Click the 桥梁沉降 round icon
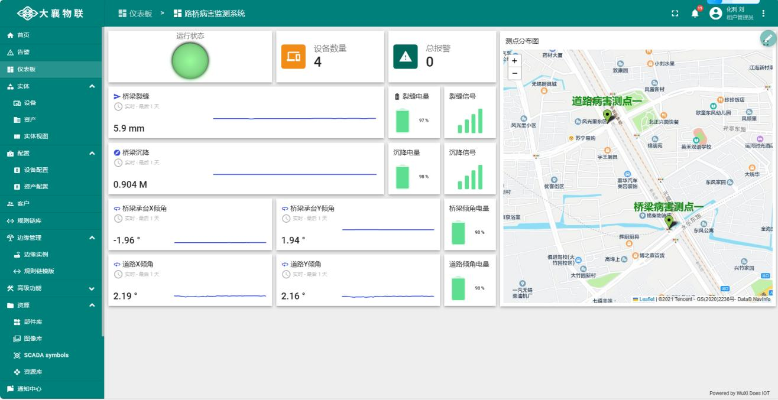 [117, 152]
